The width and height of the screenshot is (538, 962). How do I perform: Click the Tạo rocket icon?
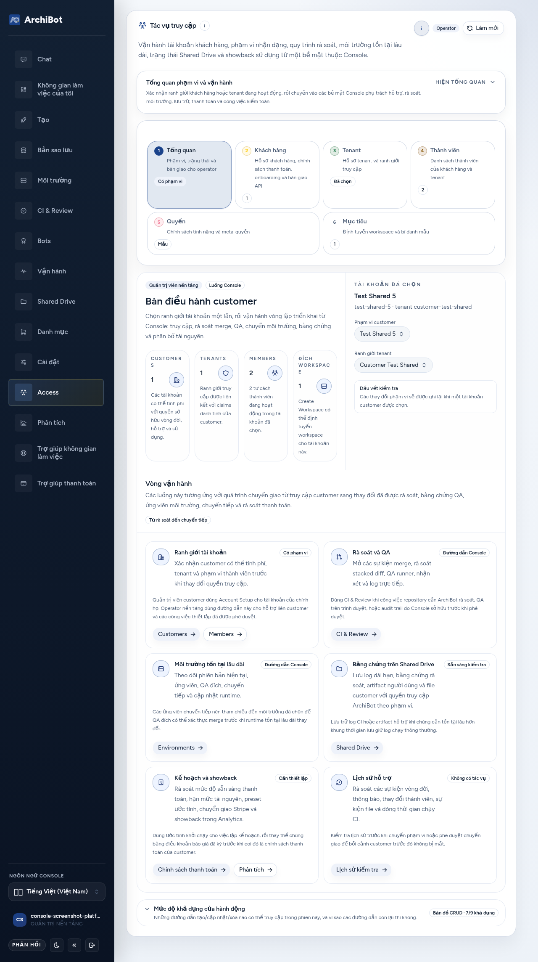pos(24,120)
